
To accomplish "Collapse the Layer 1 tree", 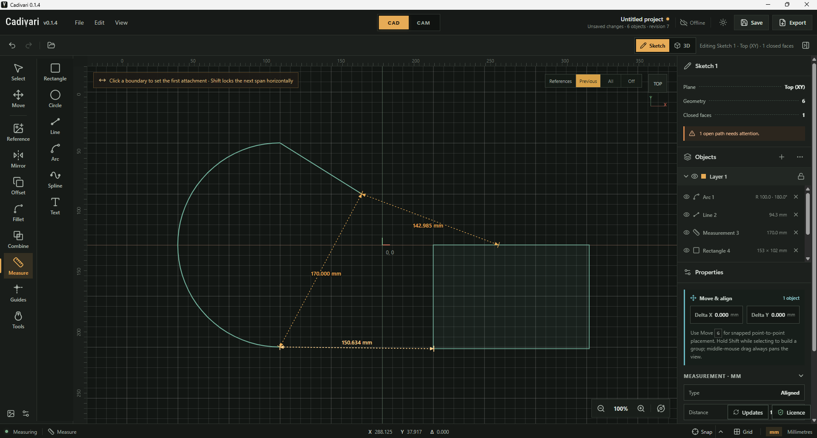I will coord(685,176).
